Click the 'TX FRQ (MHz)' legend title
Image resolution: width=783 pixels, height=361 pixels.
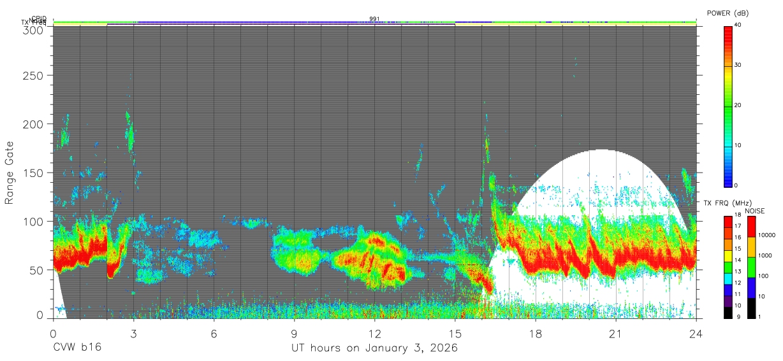click(728, 203)
